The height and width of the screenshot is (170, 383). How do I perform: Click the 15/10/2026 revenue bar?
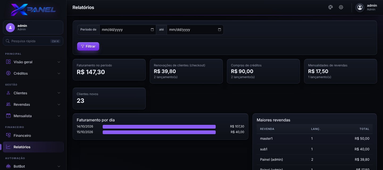159,132
